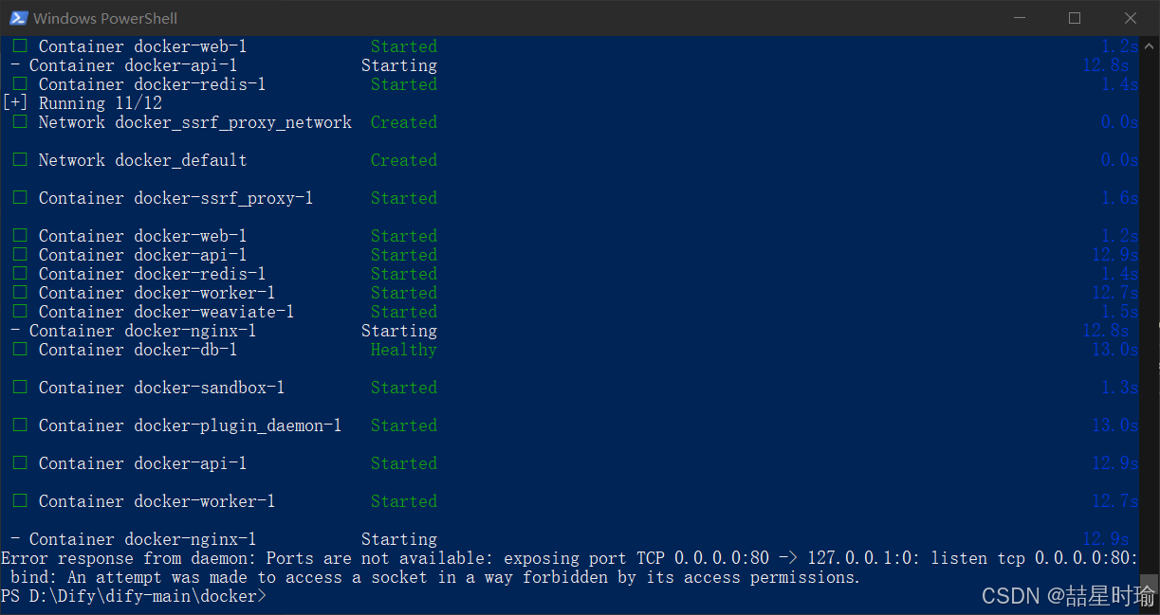Click the status box beside docker-plugin_daemon-1
Viewport: 1160px width, 615px height.
20,425
